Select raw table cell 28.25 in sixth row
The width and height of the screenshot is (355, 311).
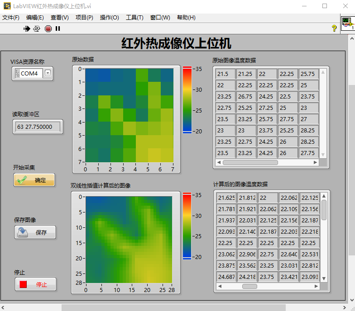(x=308, y=130)
